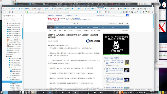Open the thumbnail of ranking item 1
Screen dimensions: 167x94
click(127, 63)
